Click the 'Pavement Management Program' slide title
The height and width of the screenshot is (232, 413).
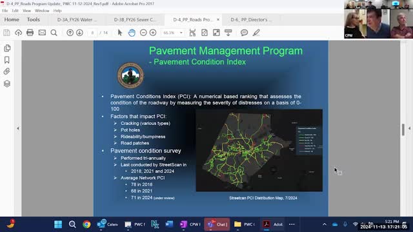pos(226,51)
